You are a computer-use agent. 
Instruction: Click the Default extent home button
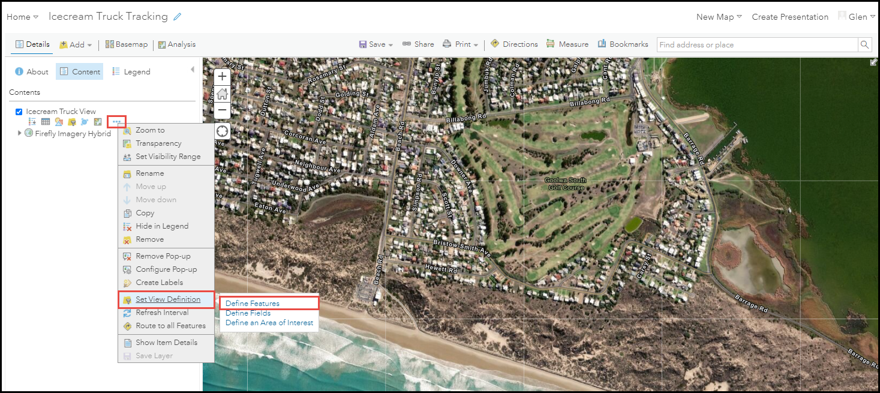[222, 94]
